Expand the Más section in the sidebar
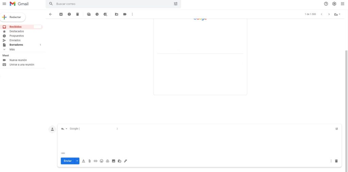Image resolution: width=348 pixels, height=172 pixels. [12, 49]
